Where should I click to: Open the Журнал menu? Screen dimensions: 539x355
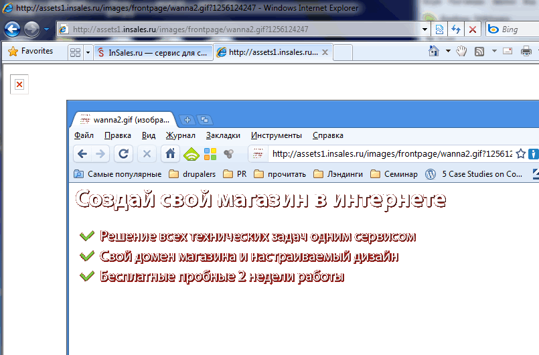point(181,135)
